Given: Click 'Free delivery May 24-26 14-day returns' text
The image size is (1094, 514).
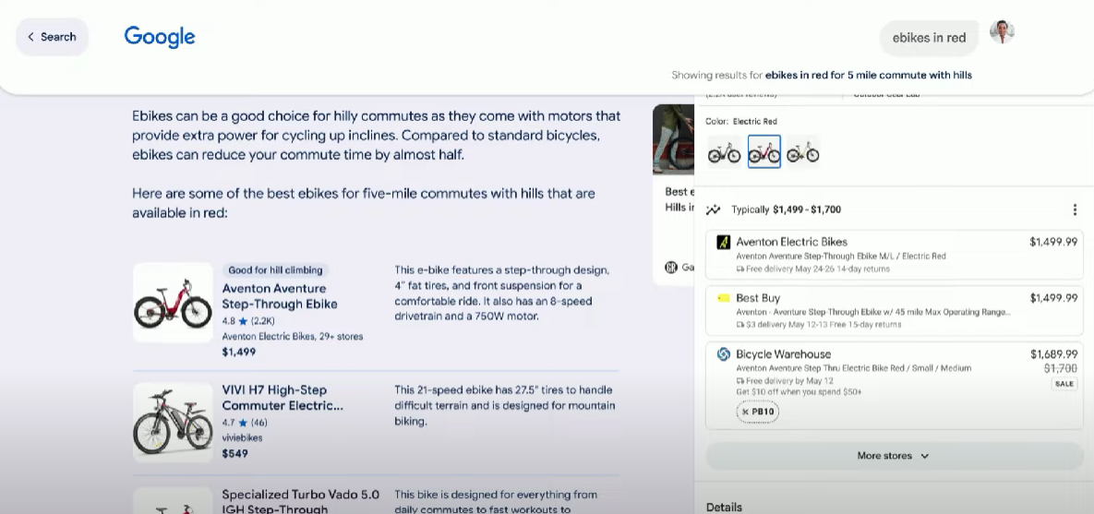Looking at the screenshot, I should click(x=818, y=269).
